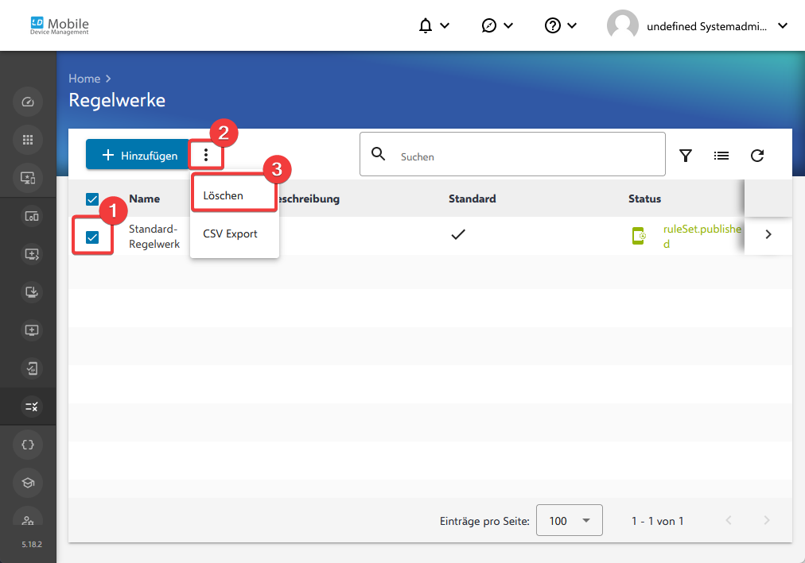Open the dashboard speedometer sidebar icon
The width and height of the screenshot is (805, 563).
[28, 102]
